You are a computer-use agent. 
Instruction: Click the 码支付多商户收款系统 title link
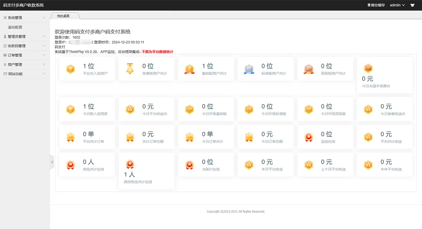click(x=23, y=5)
